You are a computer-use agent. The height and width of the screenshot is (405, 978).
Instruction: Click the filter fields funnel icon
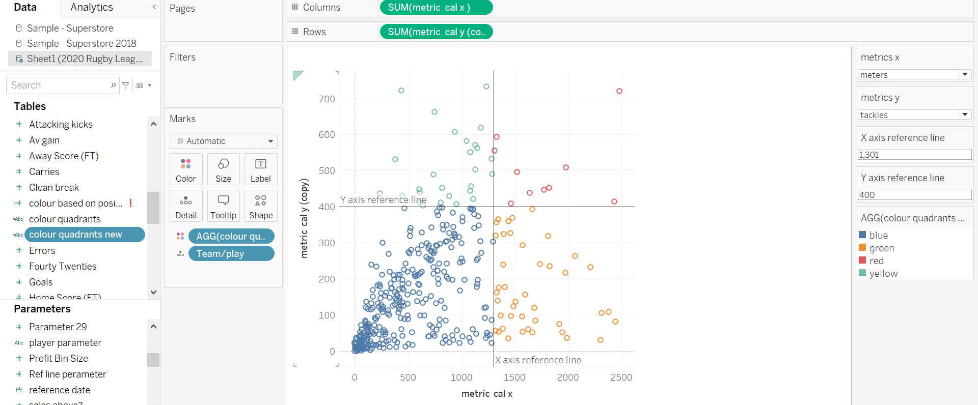click(126, 85)
